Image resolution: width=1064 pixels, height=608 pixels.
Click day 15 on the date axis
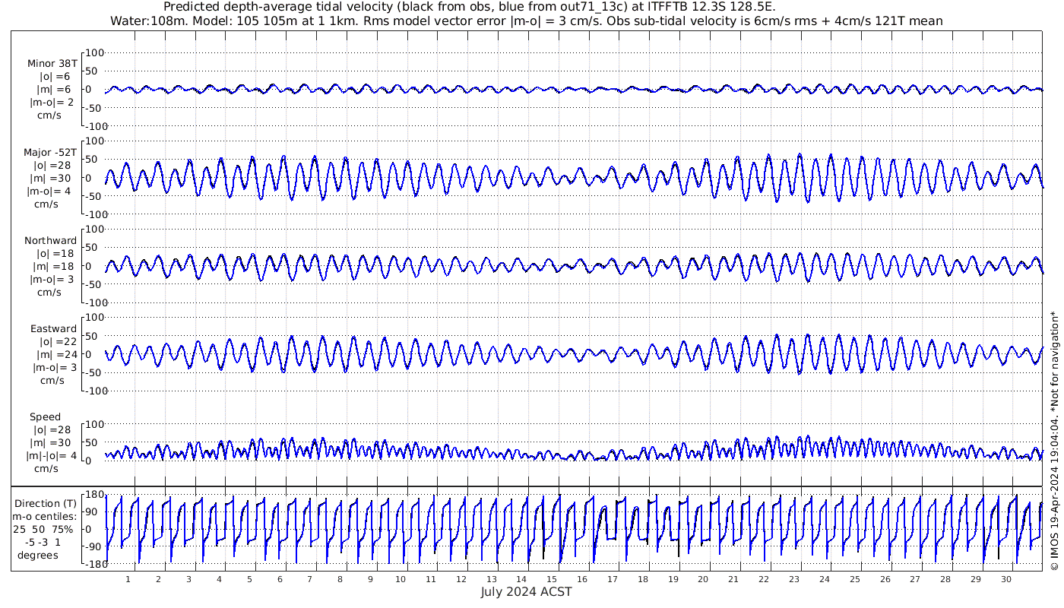552,579
